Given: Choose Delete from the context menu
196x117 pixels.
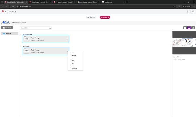Looking at the screenshot, I should tap(73, 66).
